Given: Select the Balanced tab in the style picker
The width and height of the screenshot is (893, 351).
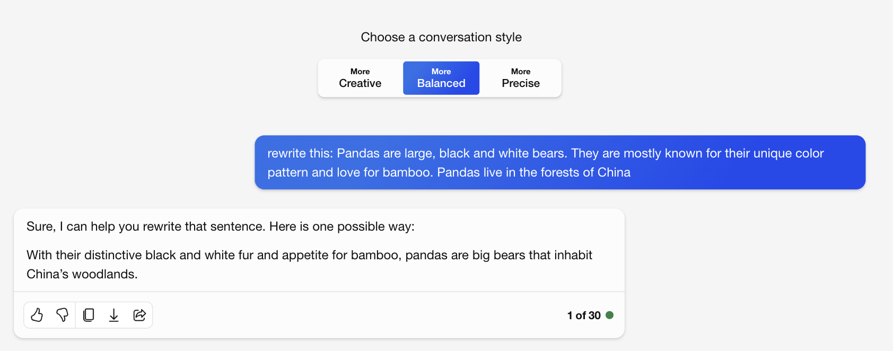Looking at the screenshot, I should pos(441,78).
